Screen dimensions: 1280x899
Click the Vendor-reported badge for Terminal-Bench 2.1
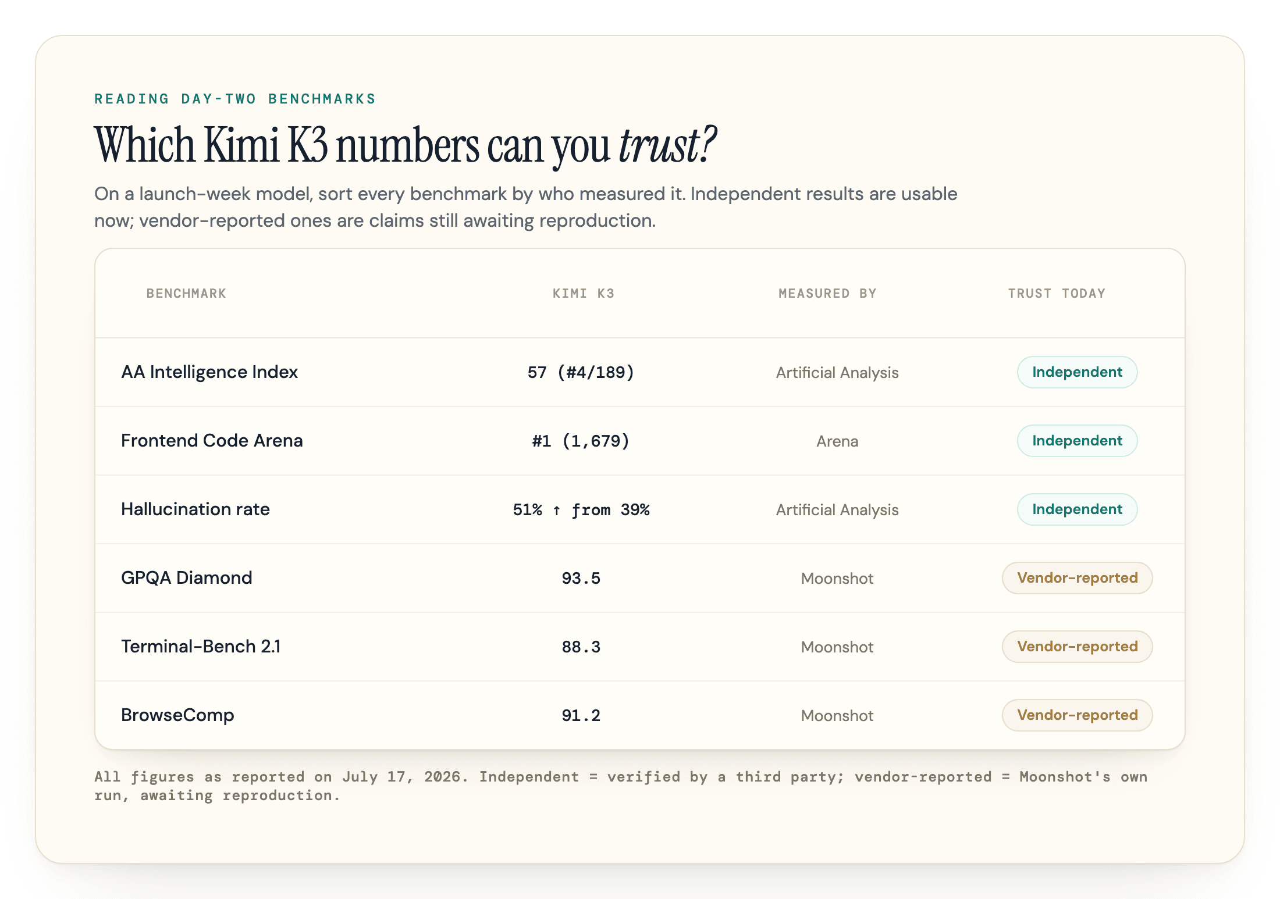[x=1077, y=647]
